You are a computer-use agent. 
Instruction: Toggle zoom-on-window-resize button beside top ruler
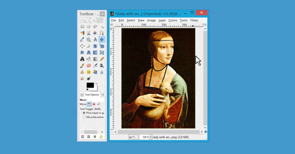205,25
